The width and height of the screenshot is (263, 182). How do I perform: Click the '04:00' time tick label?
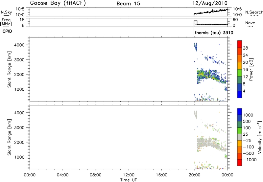62,175
